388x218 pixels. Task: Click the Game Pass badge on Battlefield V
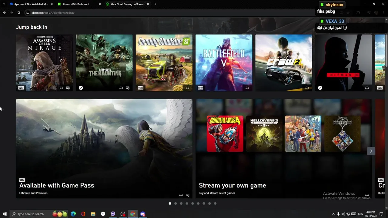pyautogui.click(x=200, y=88)
